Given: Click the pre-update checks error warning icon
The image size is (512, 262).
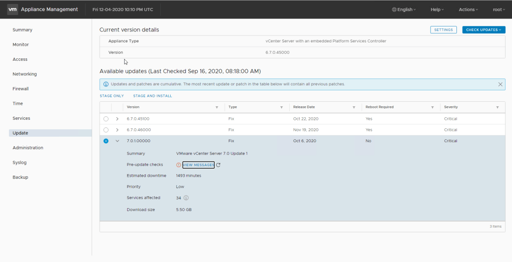Looking at the screenshot, I should click(x=179, y=165).
